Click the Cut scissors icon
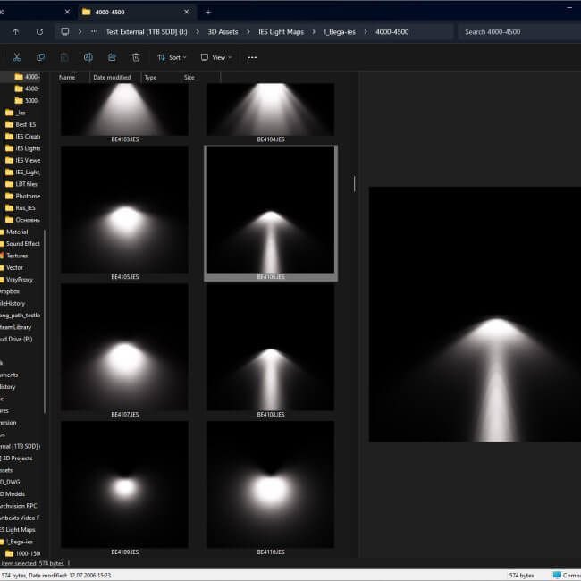 click(x=17, y=57)
